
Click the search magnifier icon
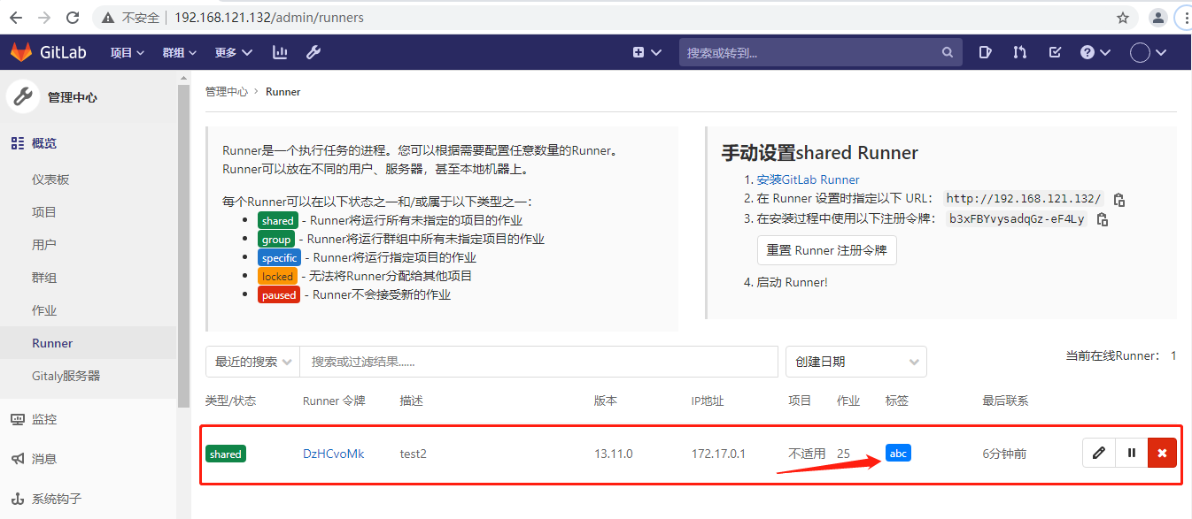(x=948, y=52)
